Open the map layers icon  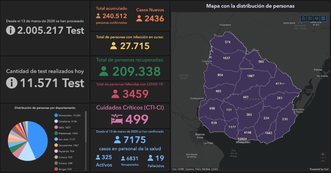[x=316, y=18]
